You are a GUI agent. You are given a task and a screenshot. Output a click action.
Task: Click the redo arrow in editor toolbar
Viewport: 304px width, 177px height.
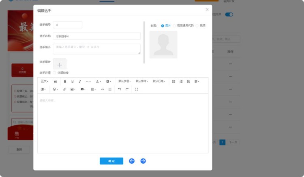pos(127,89)
